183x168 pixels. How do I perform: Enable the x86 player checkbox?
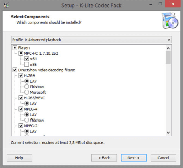point(27,65)
